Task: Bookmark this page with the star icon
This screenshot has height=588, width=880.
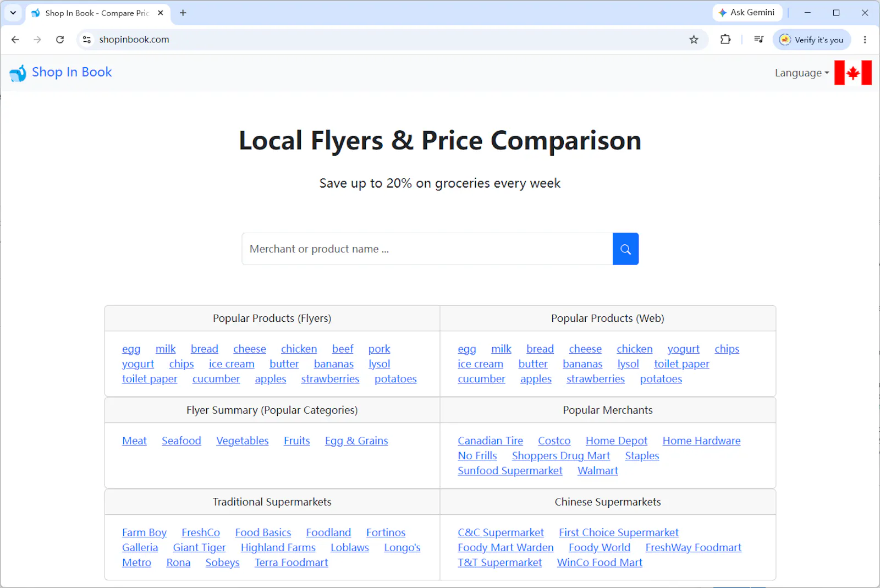Action: coord(694,40)
